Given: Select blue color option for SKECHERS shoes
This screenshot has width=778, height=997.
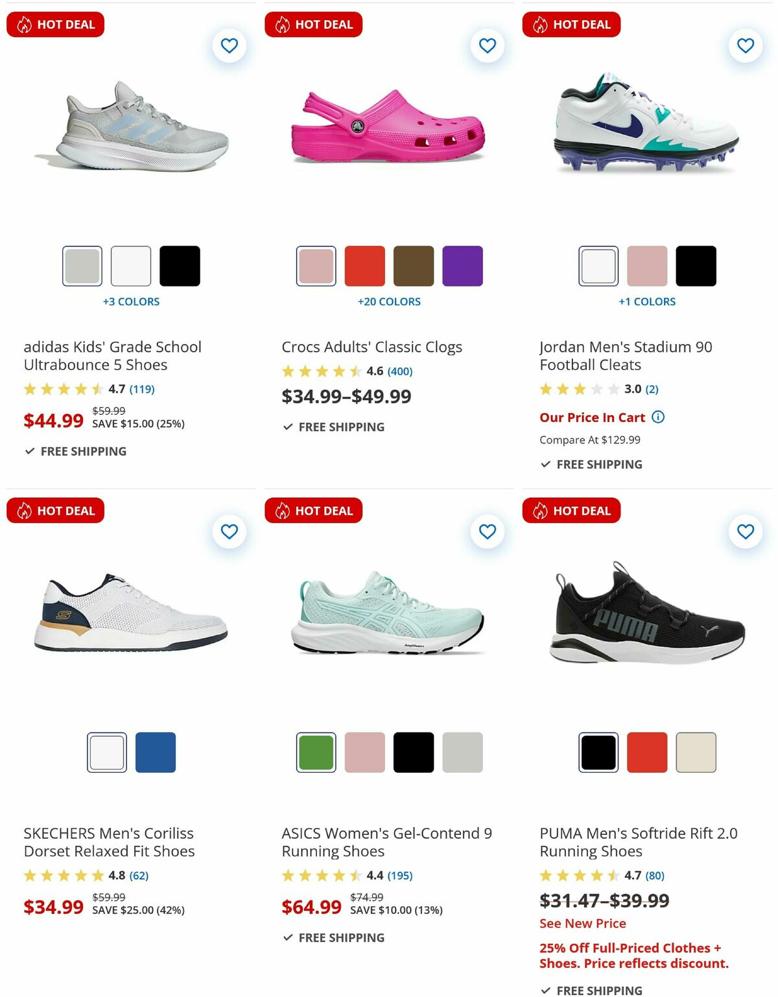Looking at the screenshot, I should [x=156, y=752].
